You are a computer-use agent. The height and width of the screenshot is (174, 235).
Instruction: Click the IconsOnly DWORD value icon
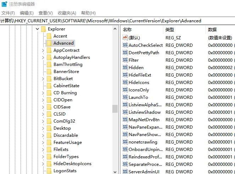pyautogui.click(x=125, y=90)
